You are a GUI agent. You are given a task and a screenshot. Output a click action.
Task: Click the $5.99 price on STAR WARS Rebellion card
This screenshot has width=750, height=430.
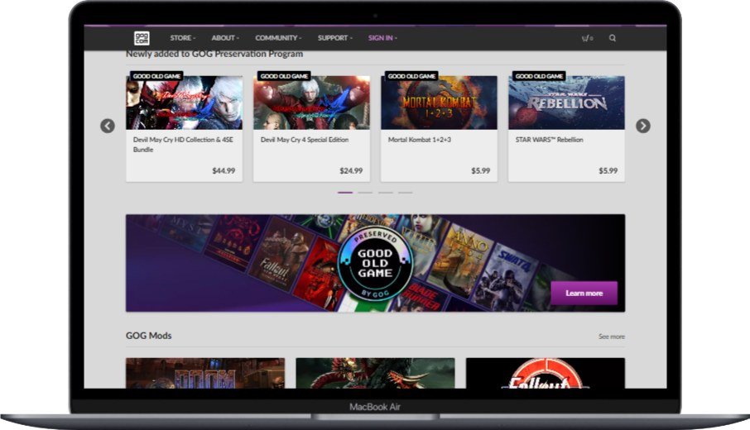tap(608, 170)
